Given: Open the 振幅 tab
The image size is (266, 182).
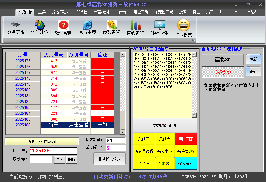Looking at the screenshot, I should point(183,12).
